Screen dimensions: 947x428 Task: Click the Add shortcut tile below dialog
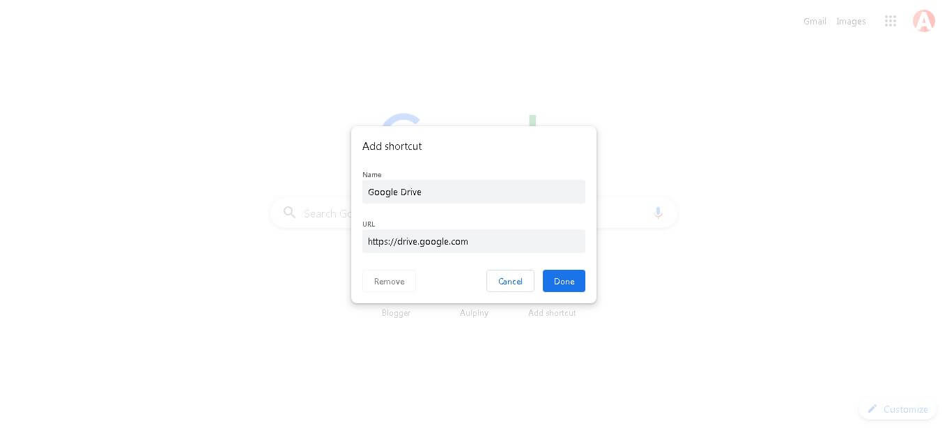[552, 313]
